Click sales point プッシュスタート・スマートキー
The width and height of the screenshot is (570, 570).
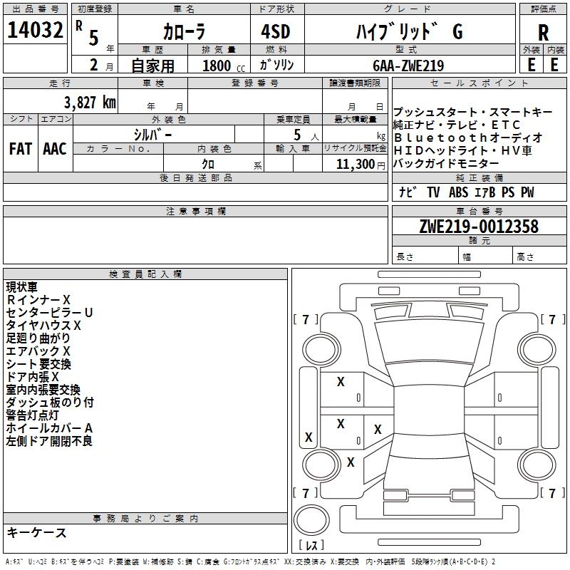[472, 112]
